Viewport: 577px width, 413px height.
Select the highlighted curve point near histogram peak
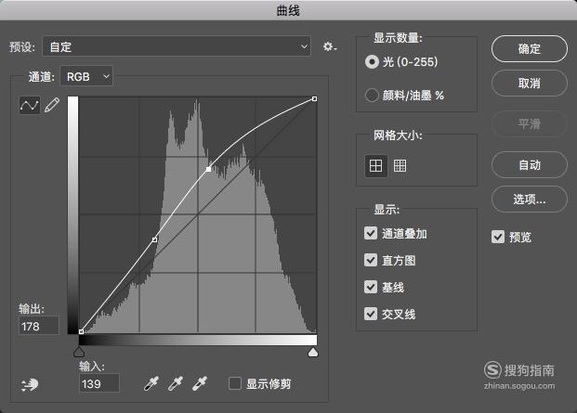(209, 170)
